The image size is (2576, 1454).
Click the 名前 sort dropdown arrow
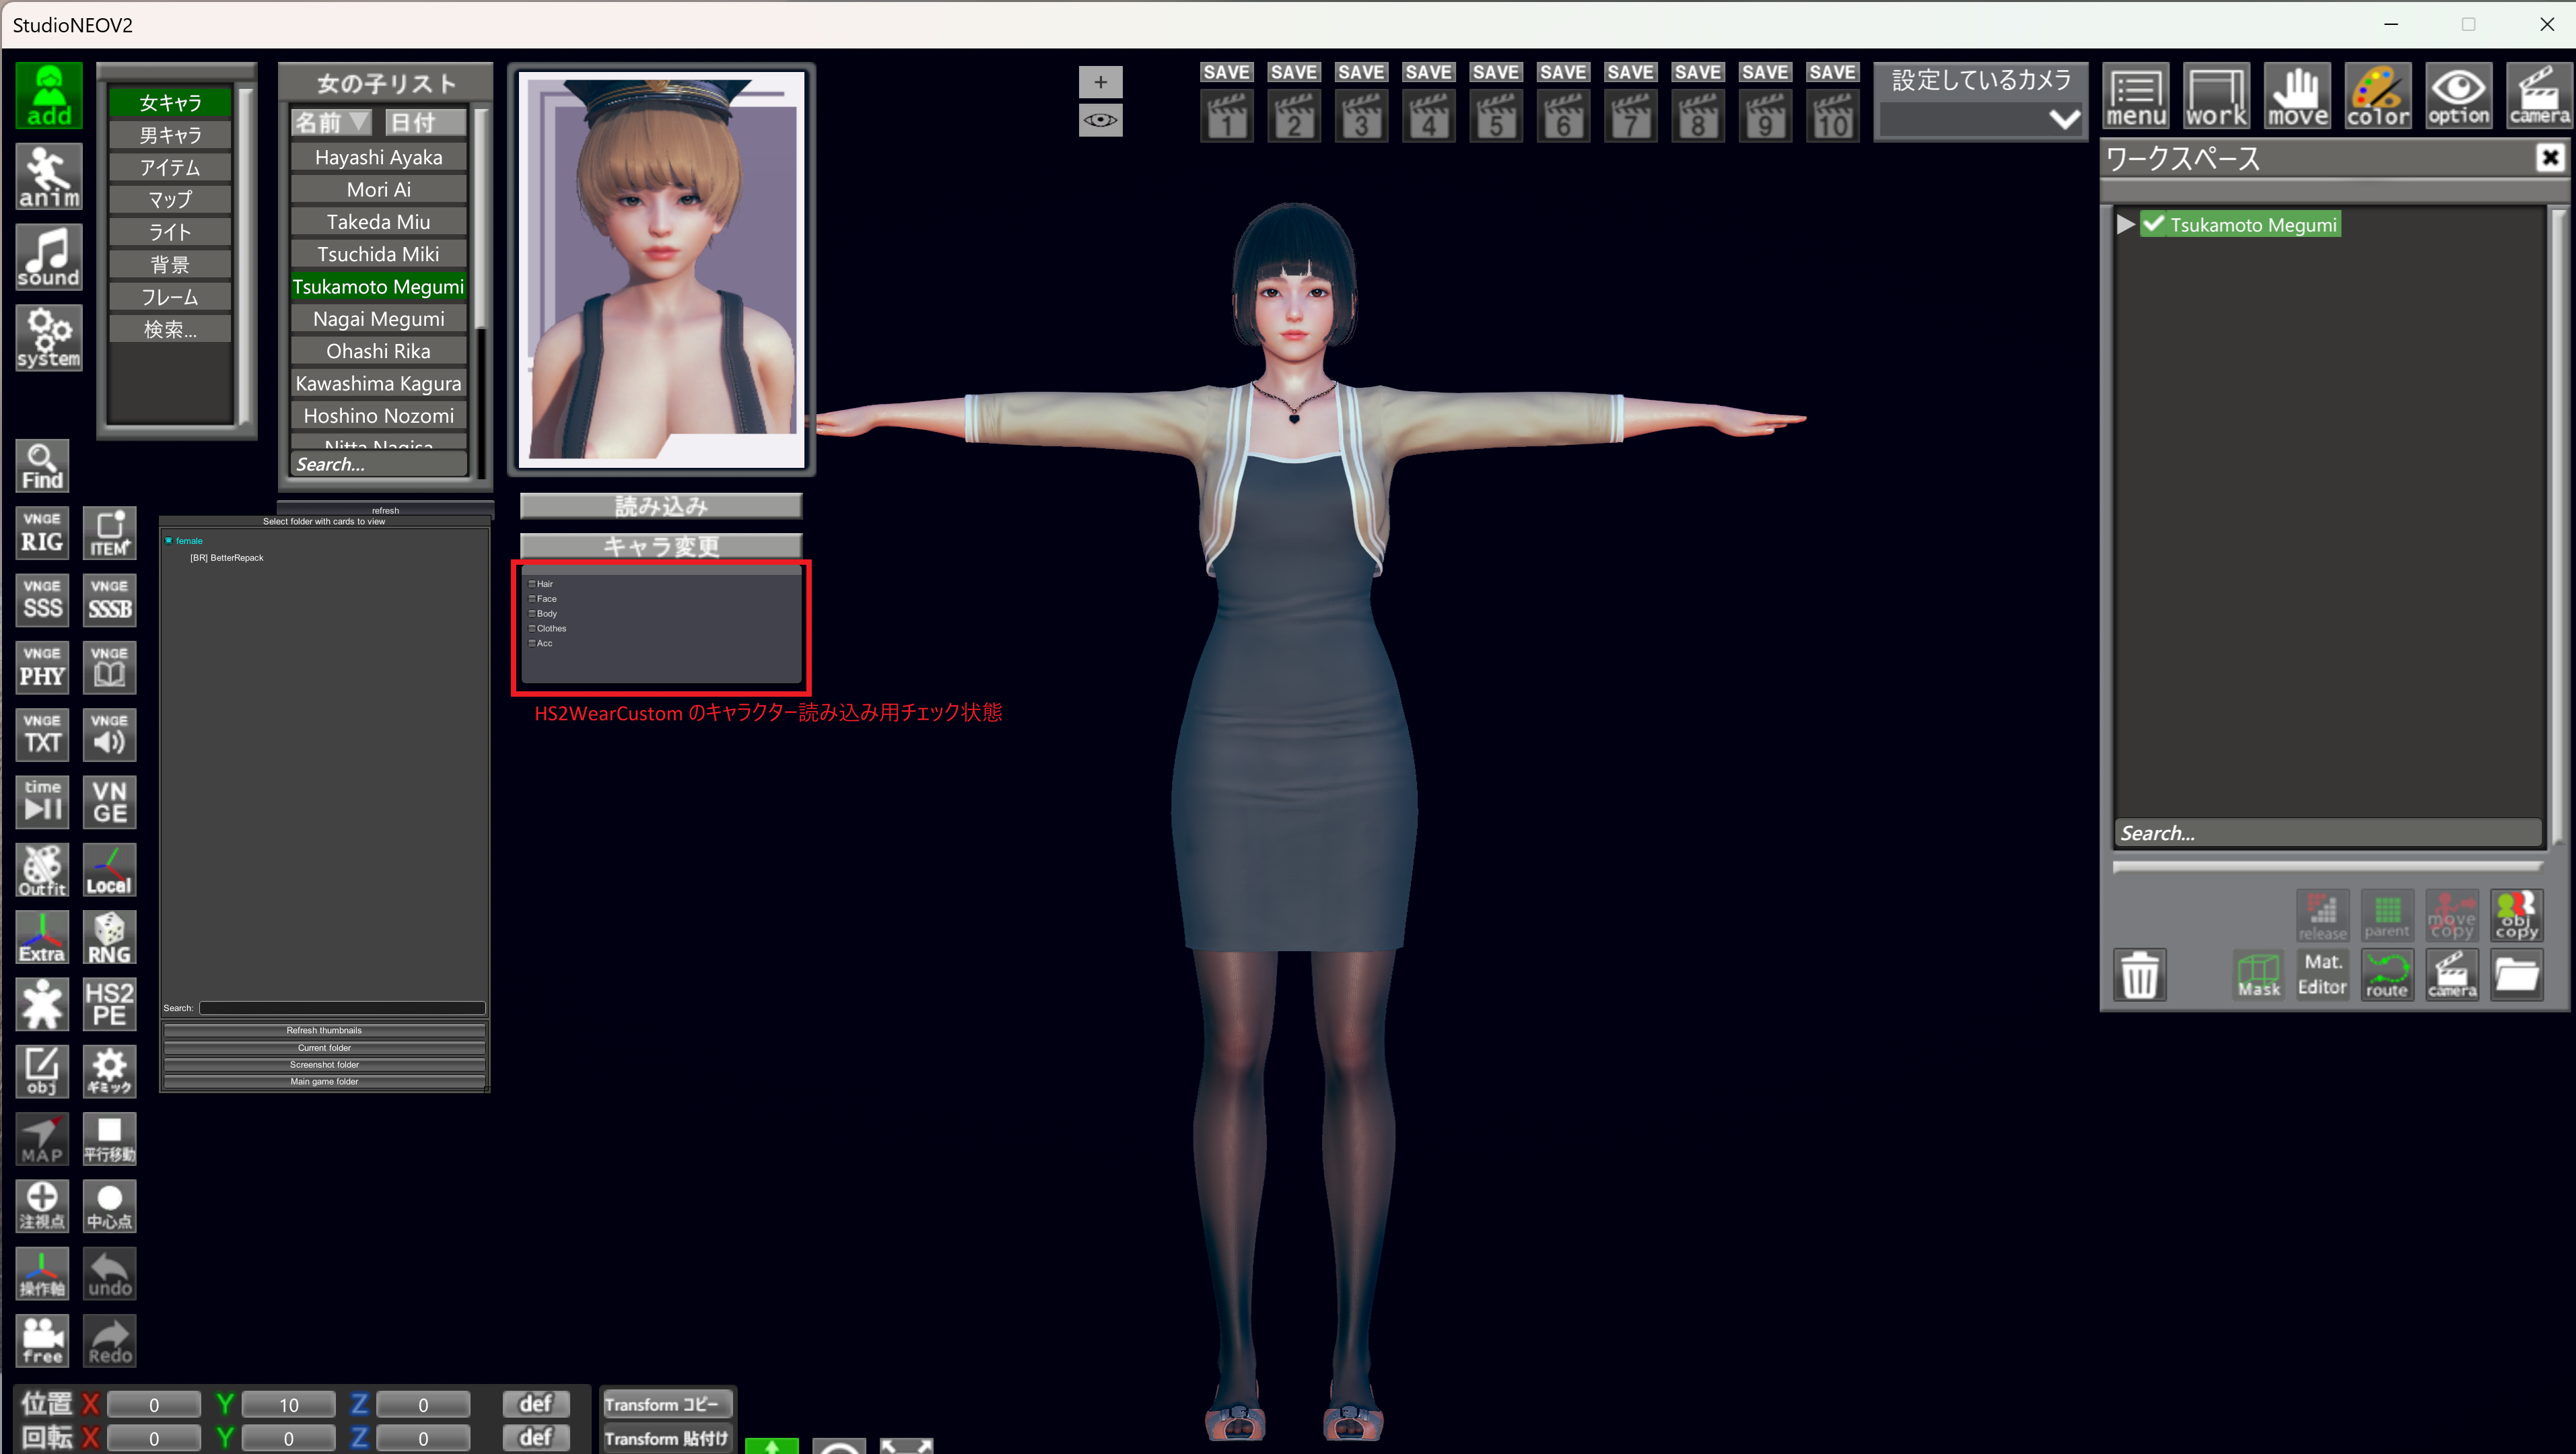tap(358, 122)
